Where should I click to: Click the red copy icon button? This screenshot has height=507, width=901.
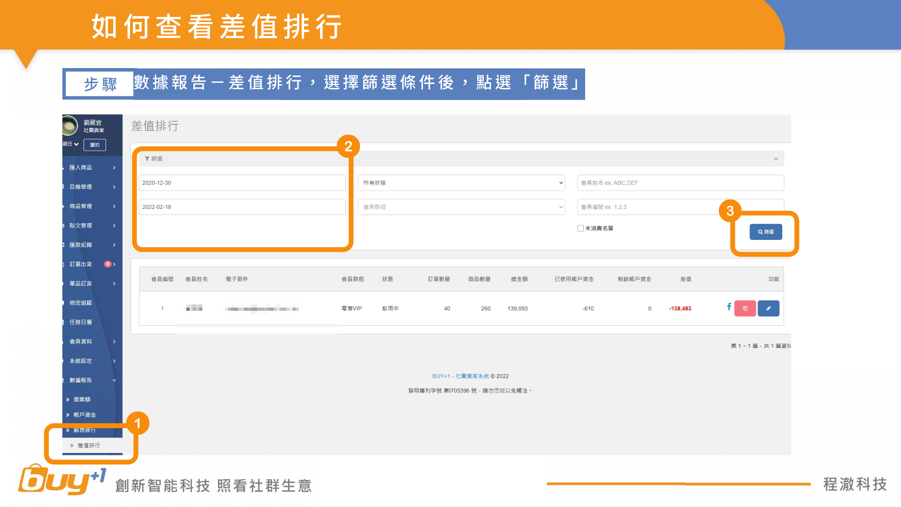(745, 308)
